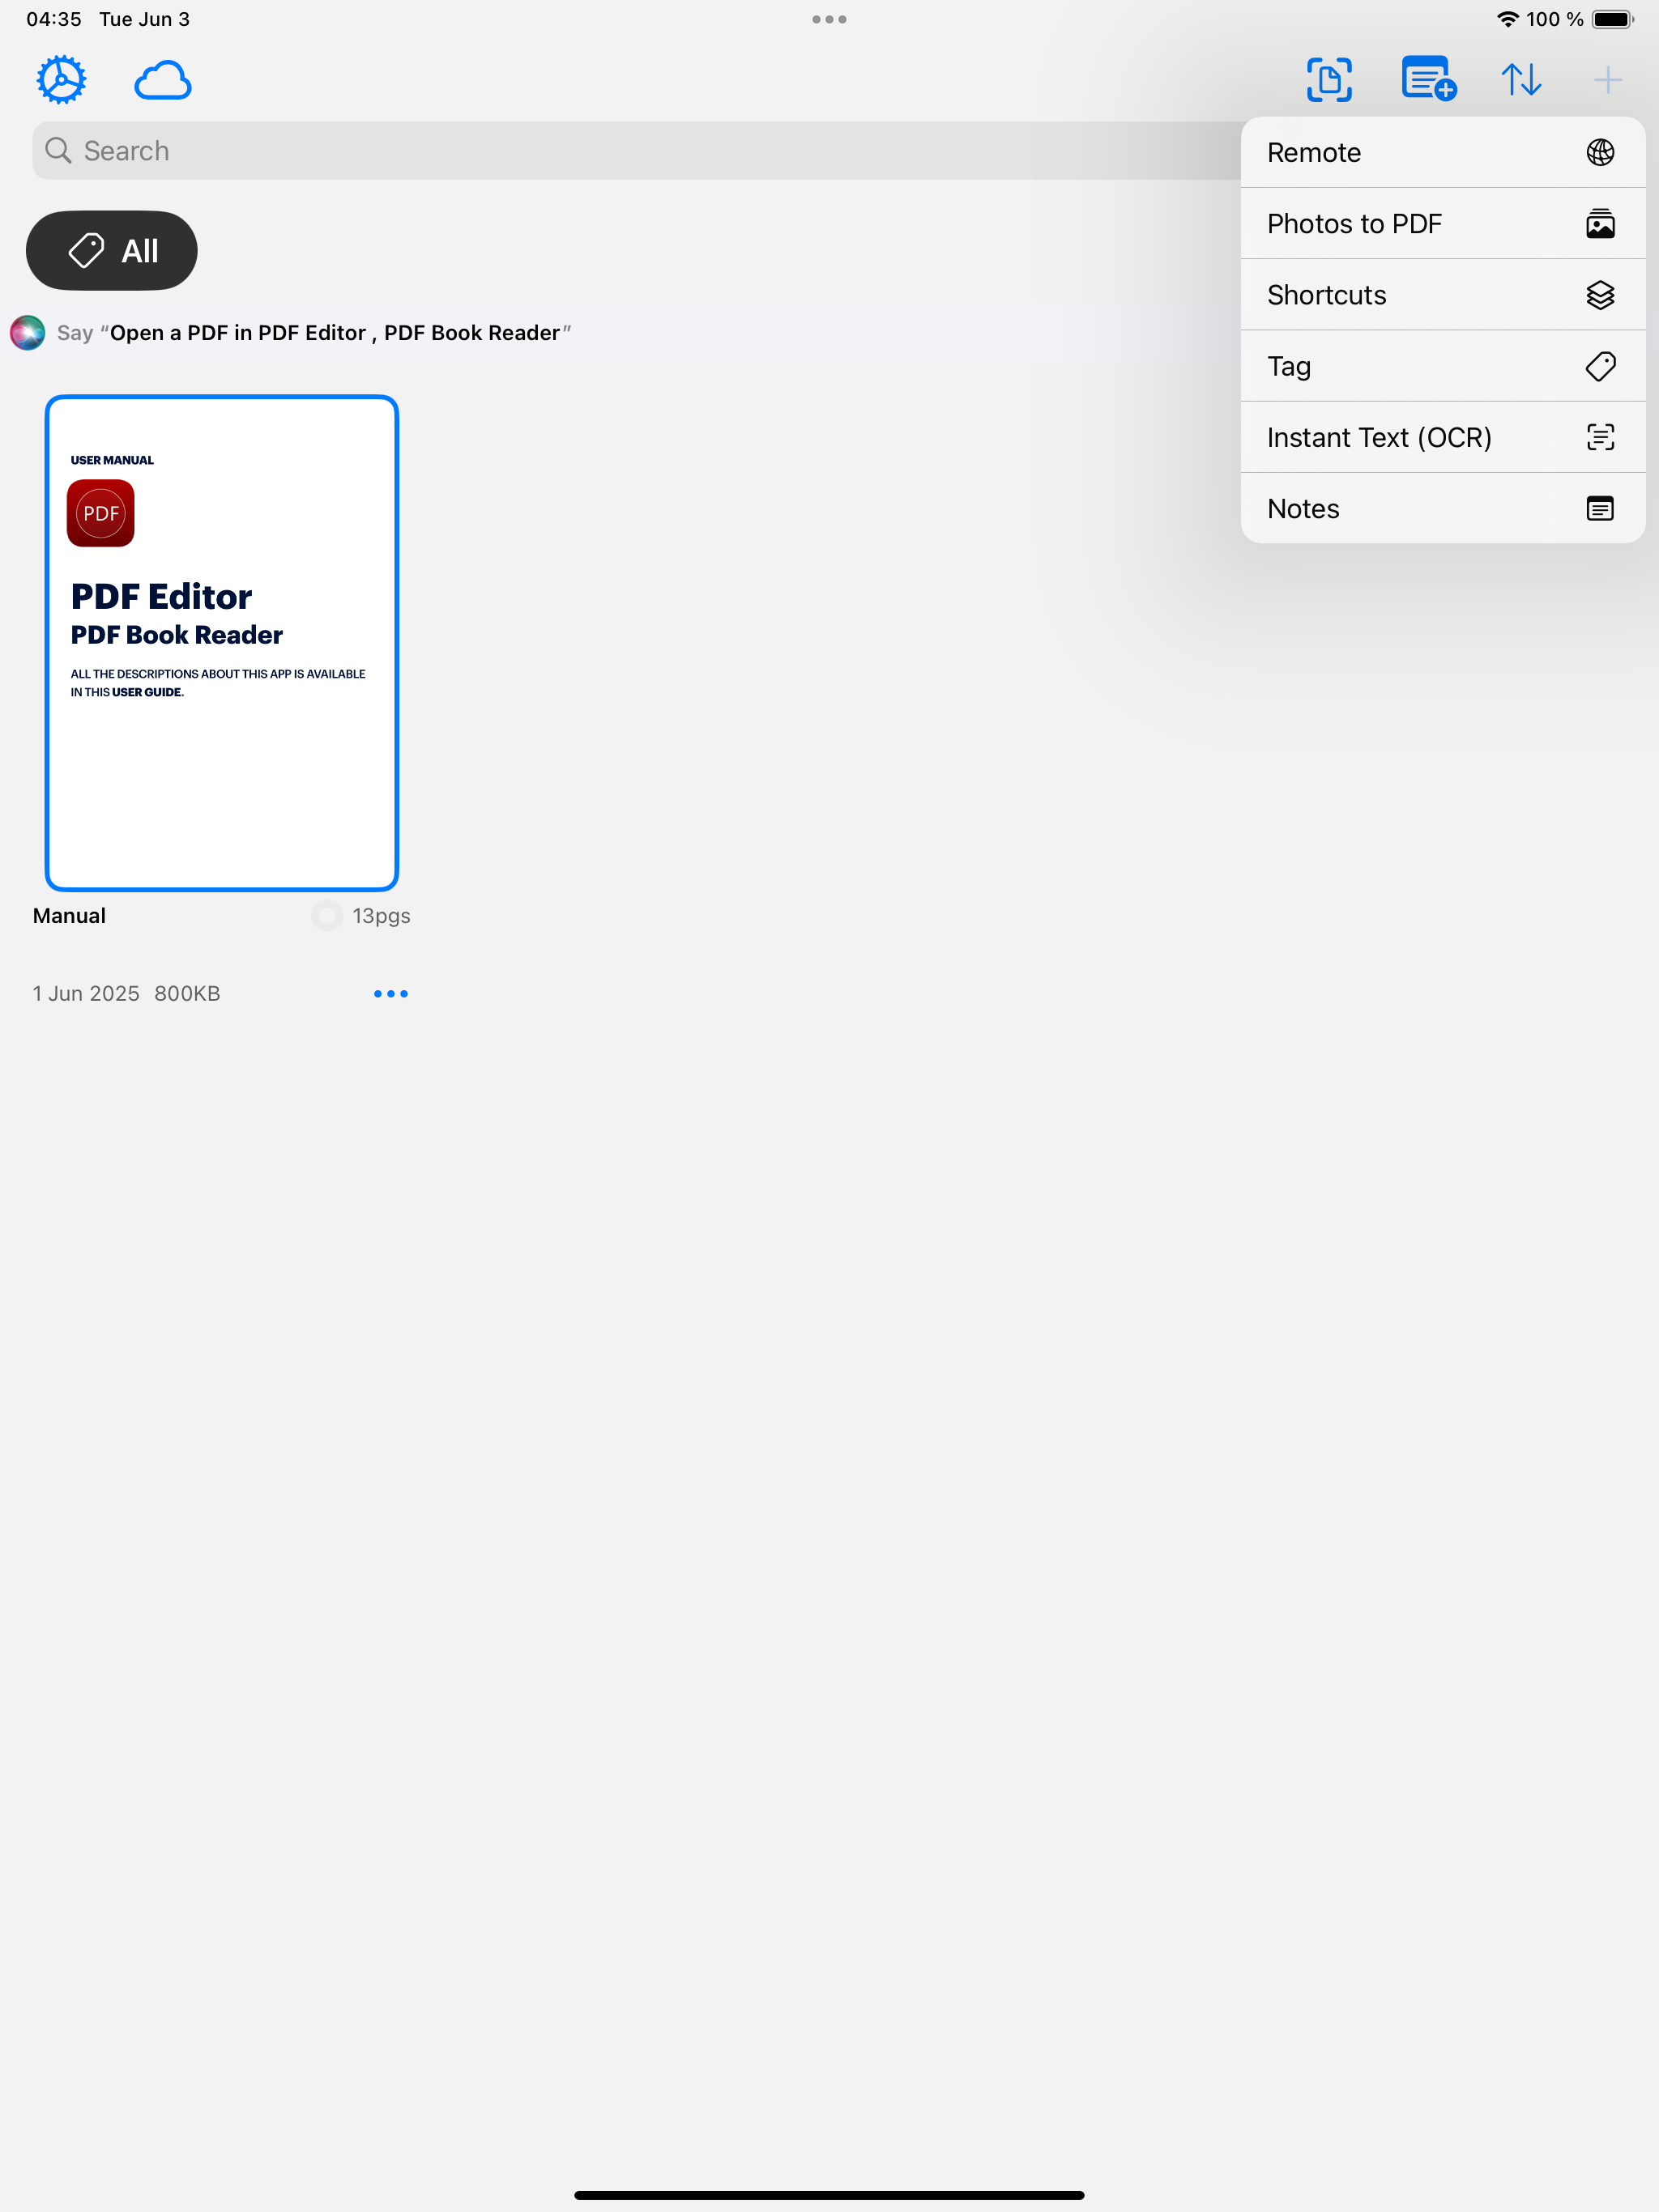
Task: Tap the battery status icon
Action: [1612, 19]
